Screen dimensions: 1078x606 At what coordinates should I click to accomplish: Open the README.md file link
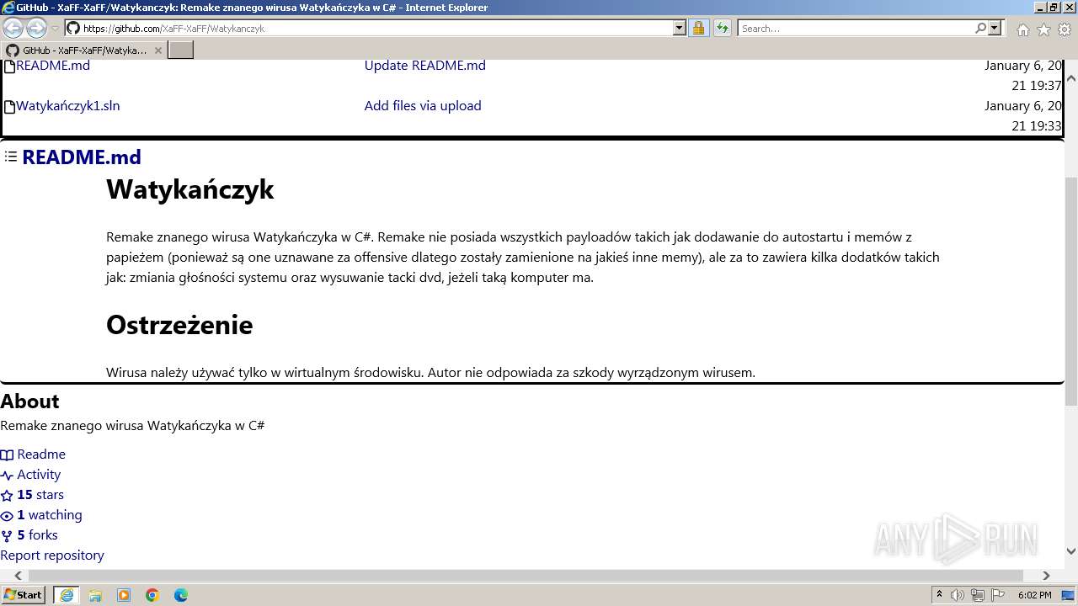pyautogui.click(x=53, y=66)
